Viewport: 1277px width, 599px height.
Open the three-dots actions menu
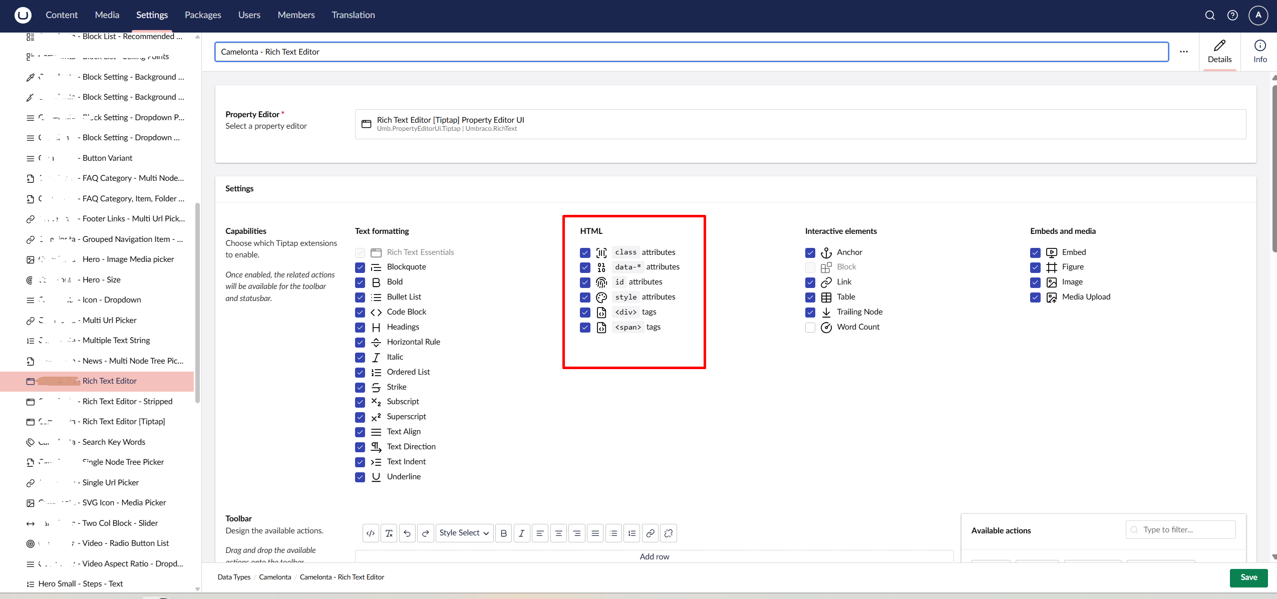1184,52
